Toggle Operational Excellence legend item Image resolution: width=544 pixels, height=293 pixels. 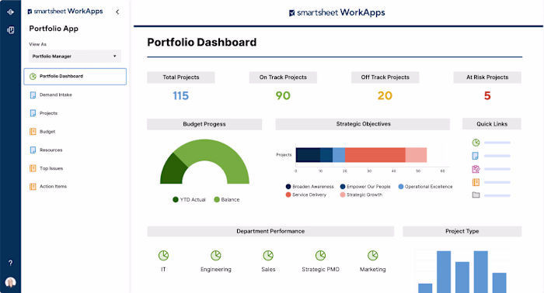pos(425,187)
